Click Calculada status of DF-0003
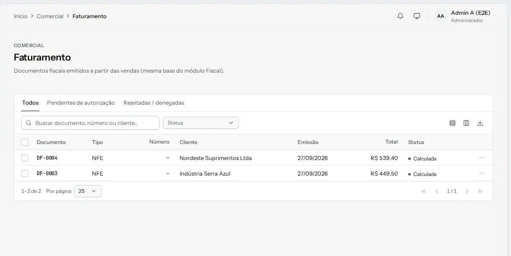Screen dimensions: 511x256 pos(422,174)
